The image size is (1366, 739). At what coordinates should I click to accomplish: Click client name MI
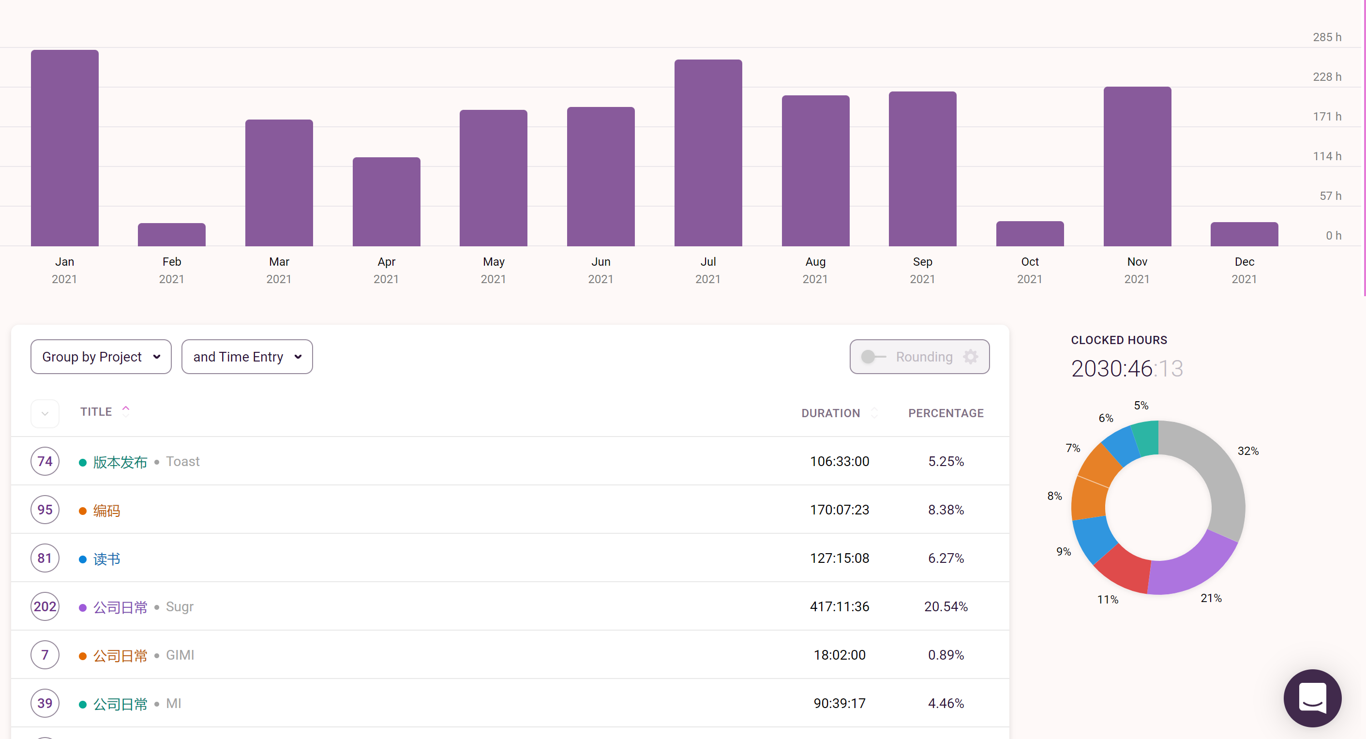click(173, 703)
